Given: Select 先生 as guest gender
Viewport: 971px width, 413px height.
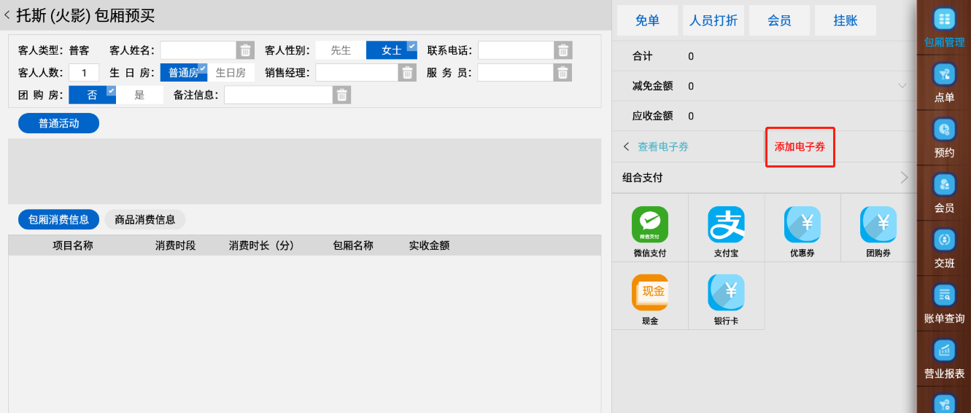Looking at the screenshot, I should point(341,50).
